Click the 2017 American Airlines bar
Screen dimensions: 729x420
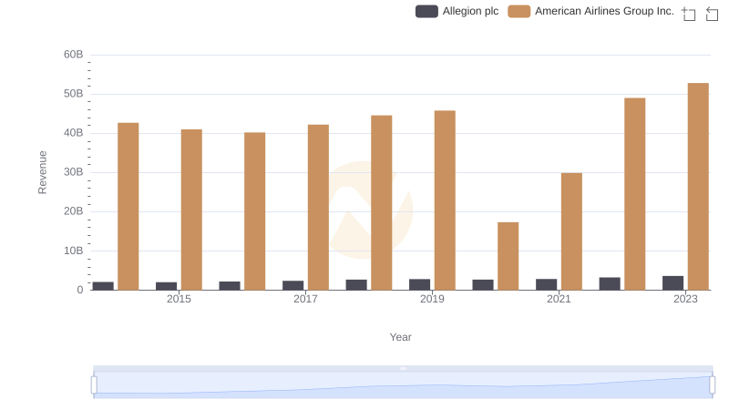[x=318, y=207]
